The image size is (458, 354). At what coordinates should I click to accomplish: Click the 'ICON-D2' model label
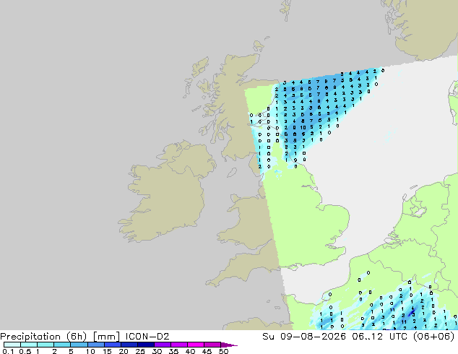tap(147, 337)
